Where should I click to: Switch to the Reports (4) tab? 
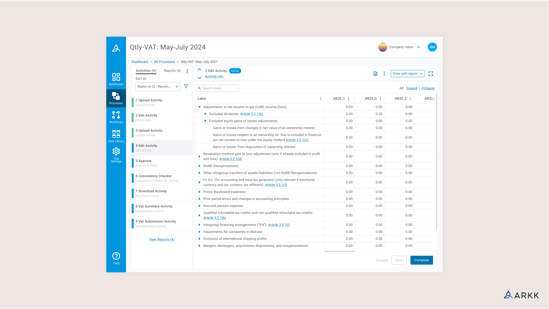point(172,71)
